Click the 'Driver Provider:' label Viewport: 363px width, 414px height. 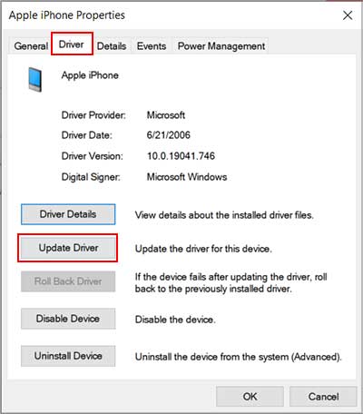click(93, 115)
